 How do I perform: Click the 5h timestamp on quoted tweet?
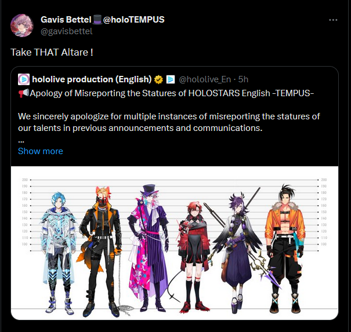(243, 79)
